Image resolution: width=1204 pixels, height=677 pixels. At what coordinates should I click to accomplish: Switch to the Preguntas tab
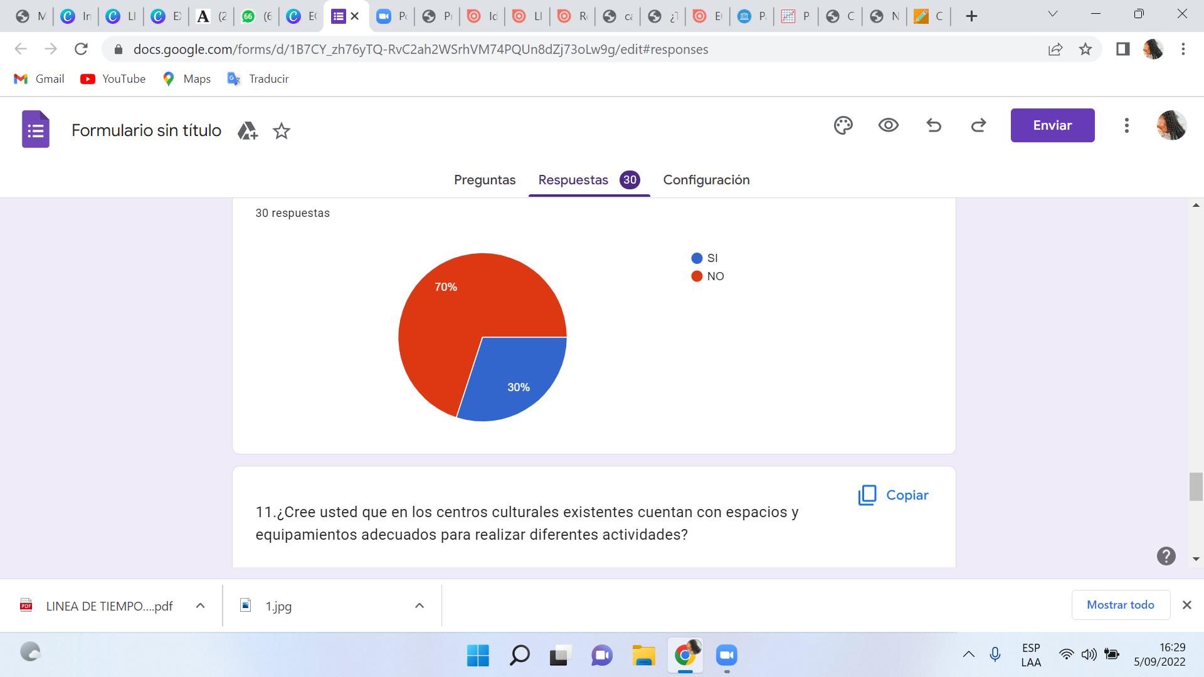tap(484, 180)
